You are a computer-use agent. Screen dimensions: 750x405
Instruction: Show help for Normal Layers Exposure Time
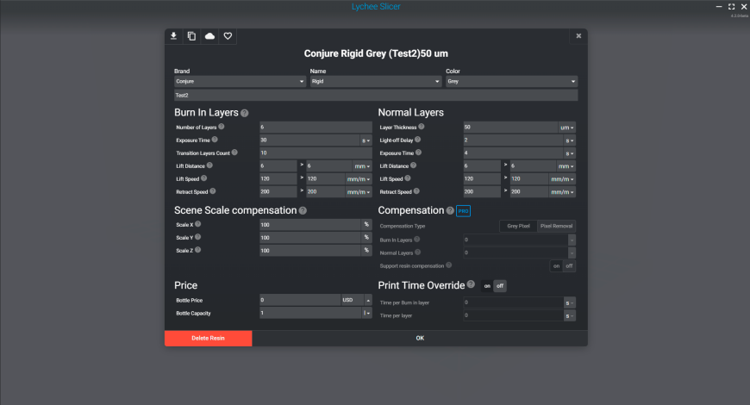tap(418, 153)
